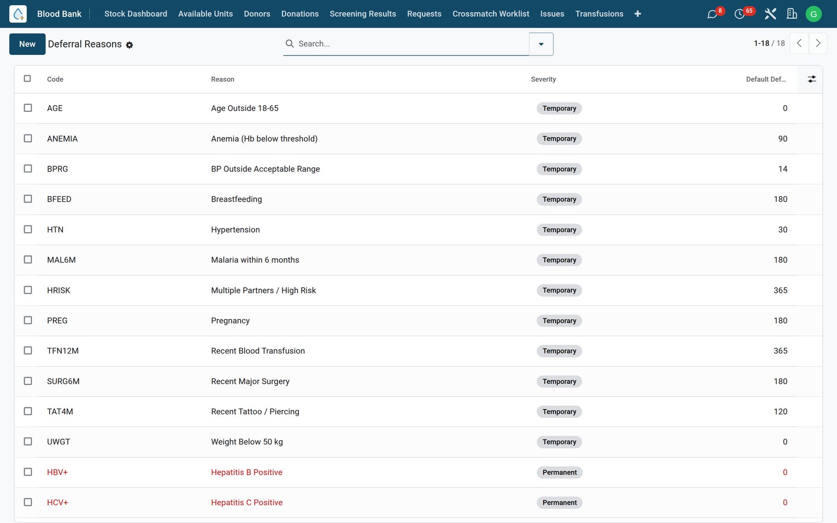This screenshot has width=837, height=523.
Task: Click the New button
Action: pyautogui.click(x=27, y=44)
